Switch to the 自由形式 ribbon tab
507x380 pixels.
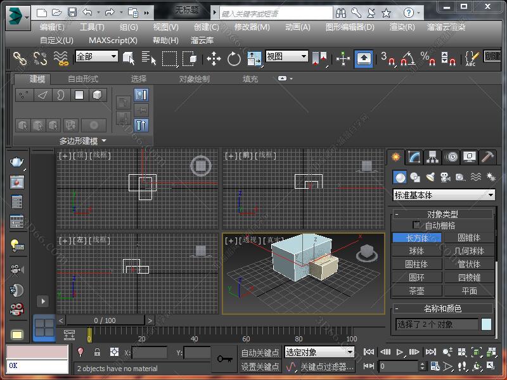[x=83, y=79]
